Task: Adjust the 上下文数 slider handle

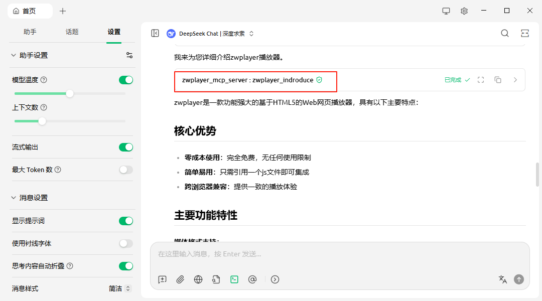Action: pos(42,121)
